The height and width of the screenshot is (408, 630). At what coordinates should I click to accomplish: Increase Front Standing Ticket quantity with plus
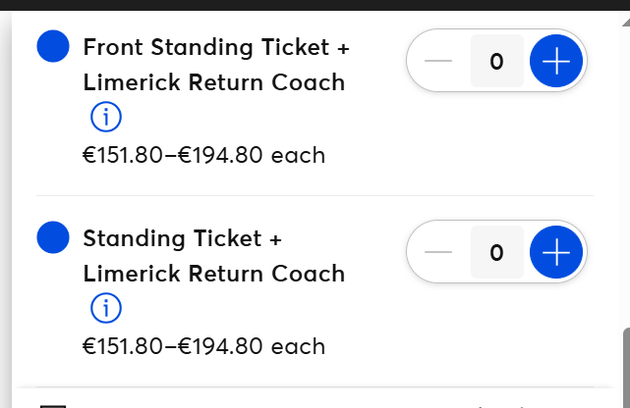(556, 61)
